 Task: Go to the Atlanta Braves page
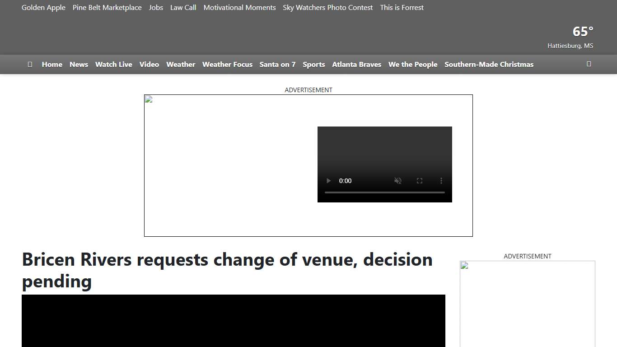pos(356,64)
